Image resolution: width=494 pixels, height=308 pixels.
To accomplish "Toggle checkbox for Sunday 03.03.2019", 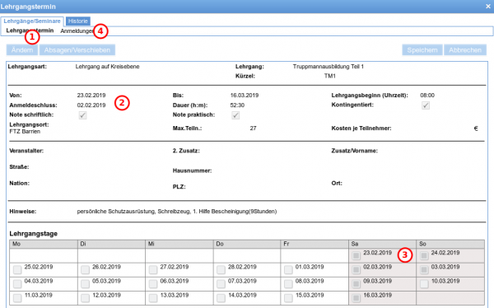I will 424,269.
